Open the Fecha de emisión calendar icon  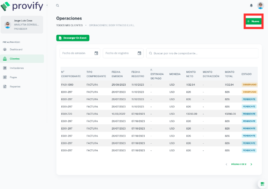[x=96, y=53]
